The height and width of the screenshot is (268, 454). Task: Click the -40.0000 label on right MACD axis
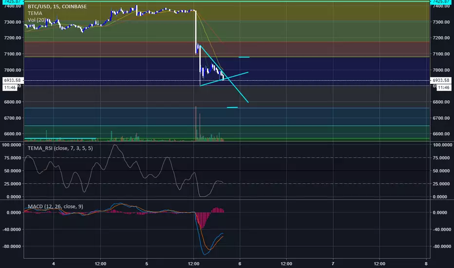[x=442, y=230]
